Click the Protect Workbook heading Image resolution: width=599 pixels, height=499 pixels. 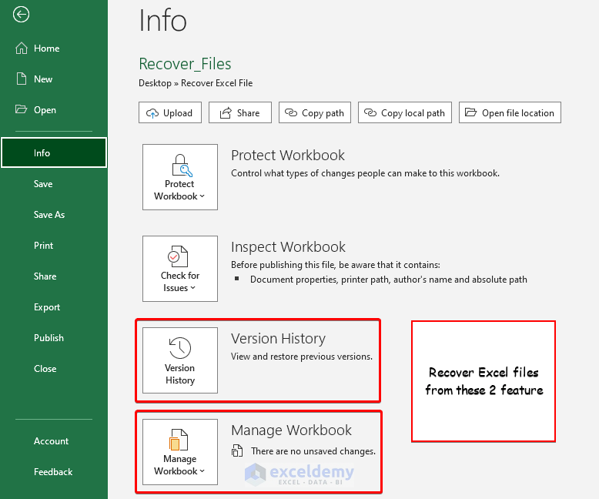[x=288, y=155]
